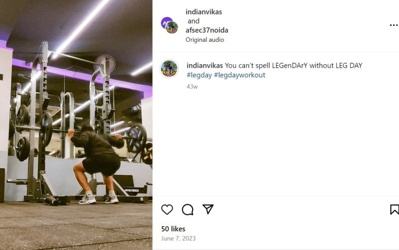This screenshot has height=250, width=399.
Task: Click indianvikas username in caption
Action: (x=204, y=66)
